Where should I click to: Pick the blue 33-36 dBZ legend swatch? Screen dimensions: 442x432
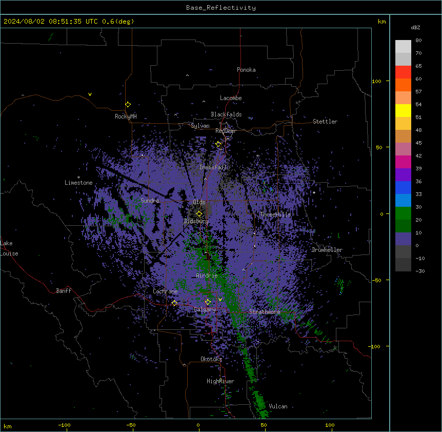403,187
